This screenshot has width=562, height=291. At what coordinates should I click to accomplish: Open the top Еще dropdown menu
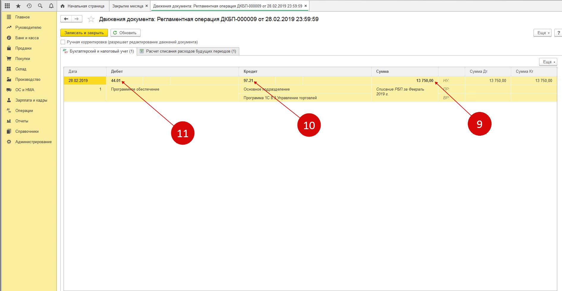tap(543, 33)
